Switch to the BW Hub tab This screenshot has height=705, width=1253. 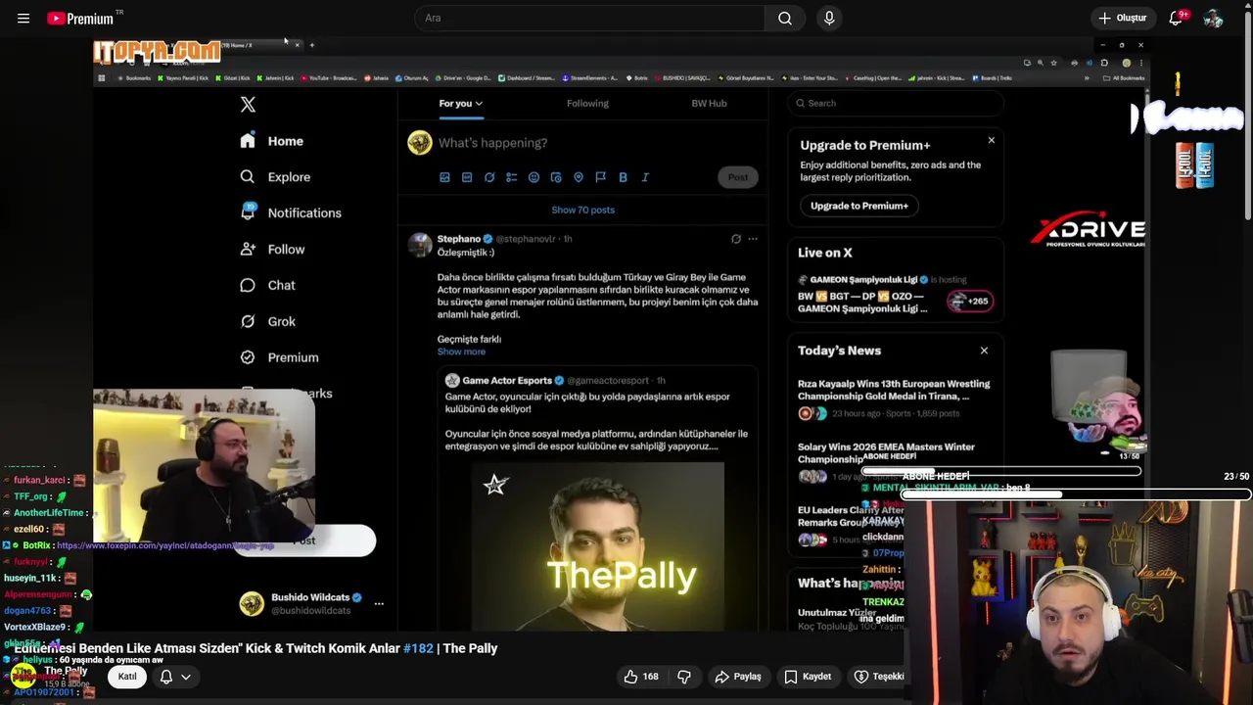click(x=709, y=103)
